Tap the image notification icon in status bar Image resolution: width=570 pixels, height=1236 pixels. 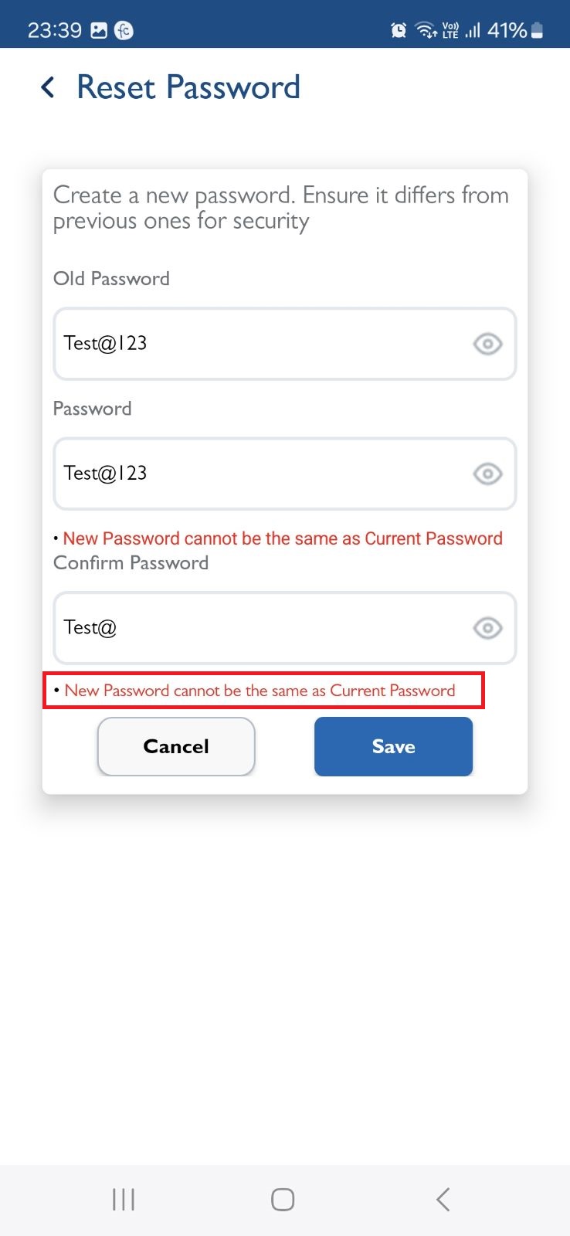pos(99,30)
